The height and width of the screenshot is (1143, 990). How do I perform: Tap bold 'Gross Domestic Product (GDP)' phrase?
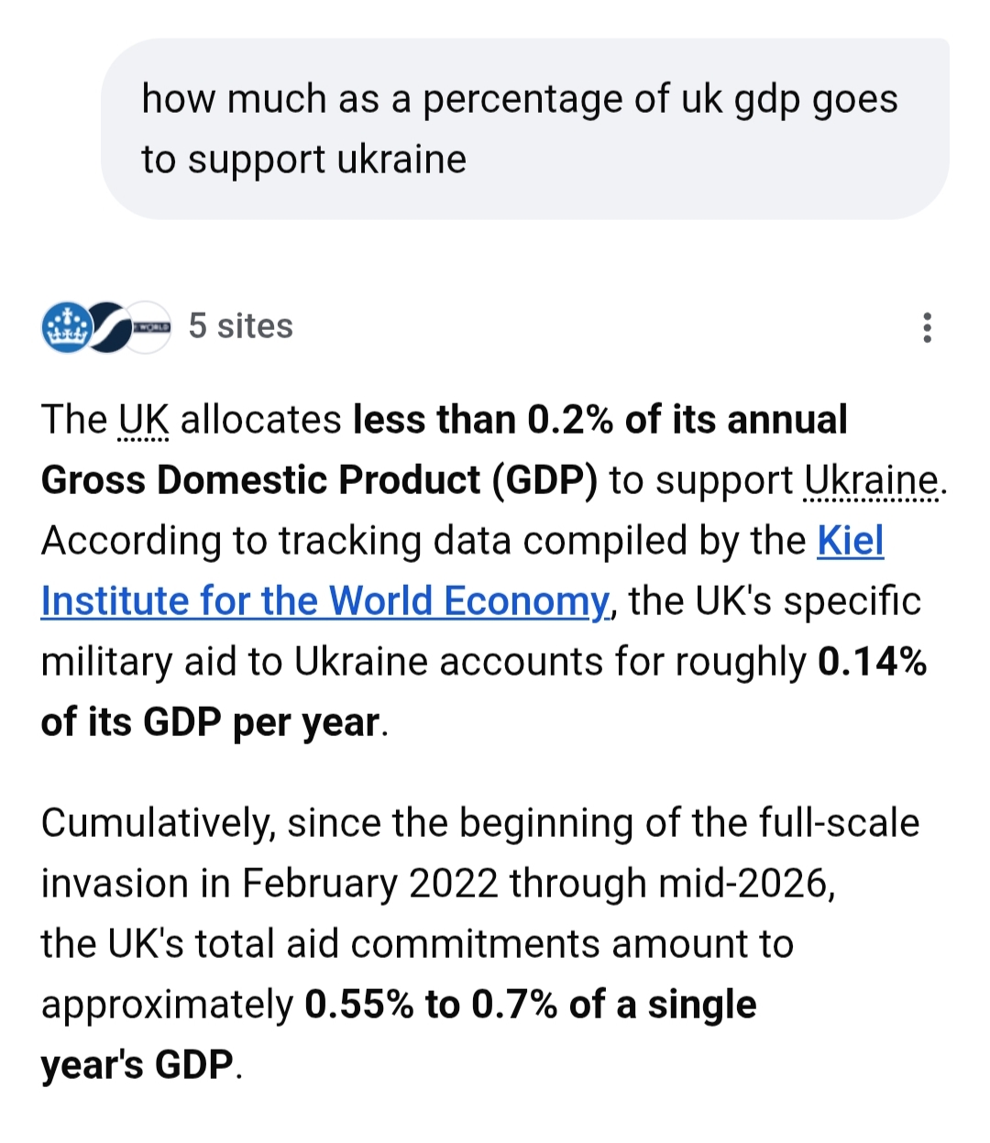tap(319, 481)
